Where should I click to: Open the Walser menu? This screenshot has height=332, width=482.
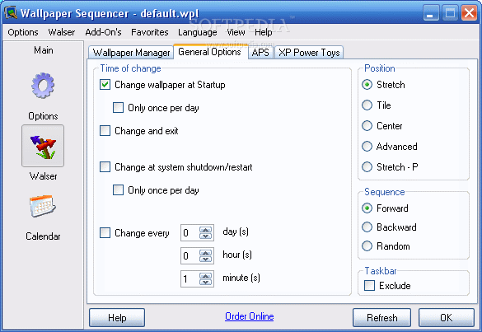click(x=62, y=32)
